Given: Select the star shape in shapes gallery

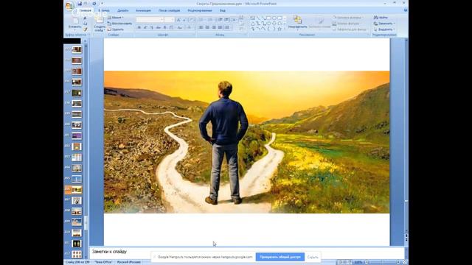Looking at the screenshot, I should click(x=280, y=29).
